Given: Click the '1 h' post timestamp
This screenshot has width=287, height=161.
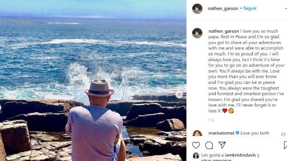Looking at the screenshot, I should 211,120.
